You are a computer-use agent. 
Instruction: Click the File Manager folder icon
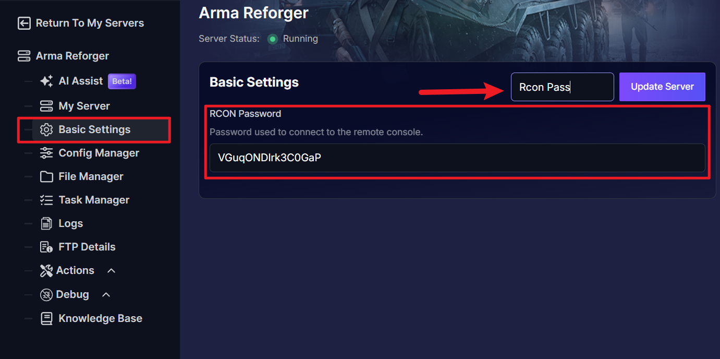click(x=46, y=176)
